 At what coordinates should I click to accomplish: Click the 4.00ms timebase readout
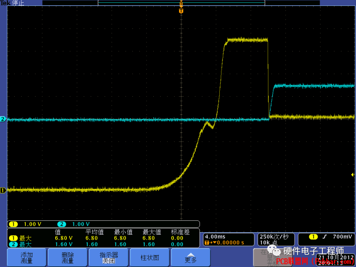tap(215, 237)
